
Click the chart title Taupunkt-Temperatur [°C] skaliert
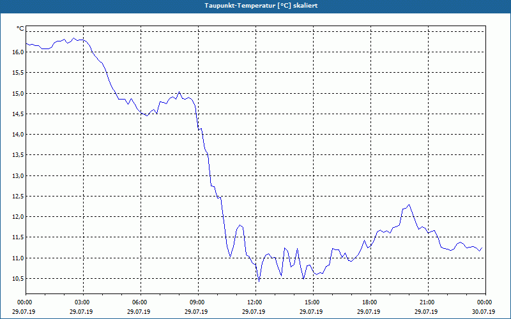[x=261, y=6]
